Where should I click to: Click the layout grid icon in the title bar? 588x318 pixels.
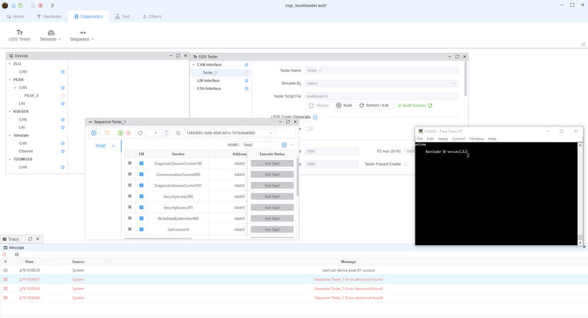tap(52, 6)
